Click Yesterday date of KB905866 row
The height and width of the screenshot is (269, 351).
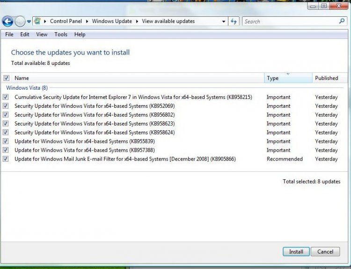pos(326,159)
